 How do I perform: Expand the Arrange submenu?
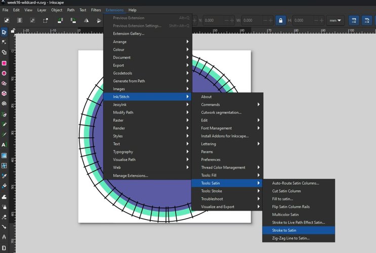[147, 41]
